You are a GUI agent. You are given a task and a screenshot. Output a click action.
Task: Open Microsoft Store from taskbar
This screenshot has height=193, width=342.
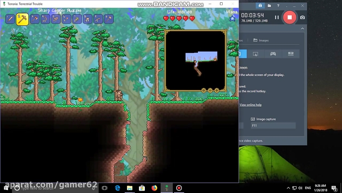(x=142, y=188)
